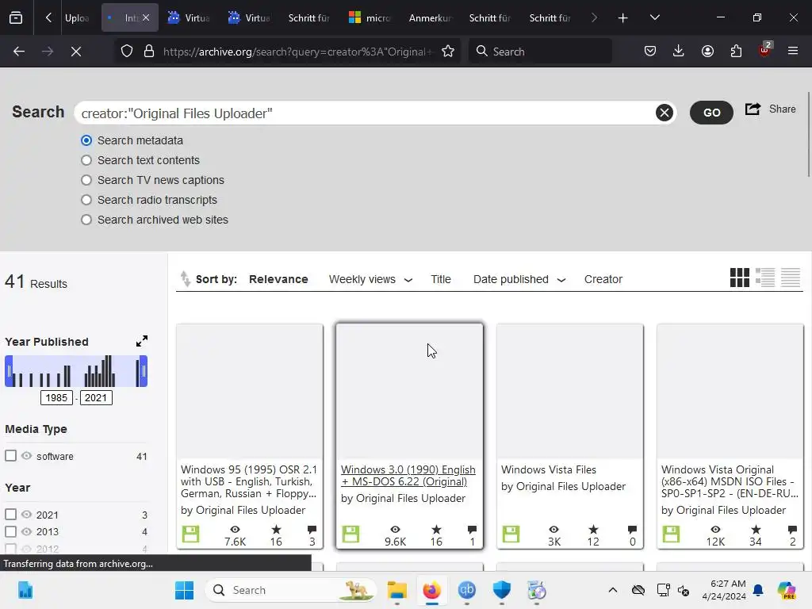This screenshot has width=812, height=609.
Task: Switch to the first Virtua tab
Action: tap(190, 18)
